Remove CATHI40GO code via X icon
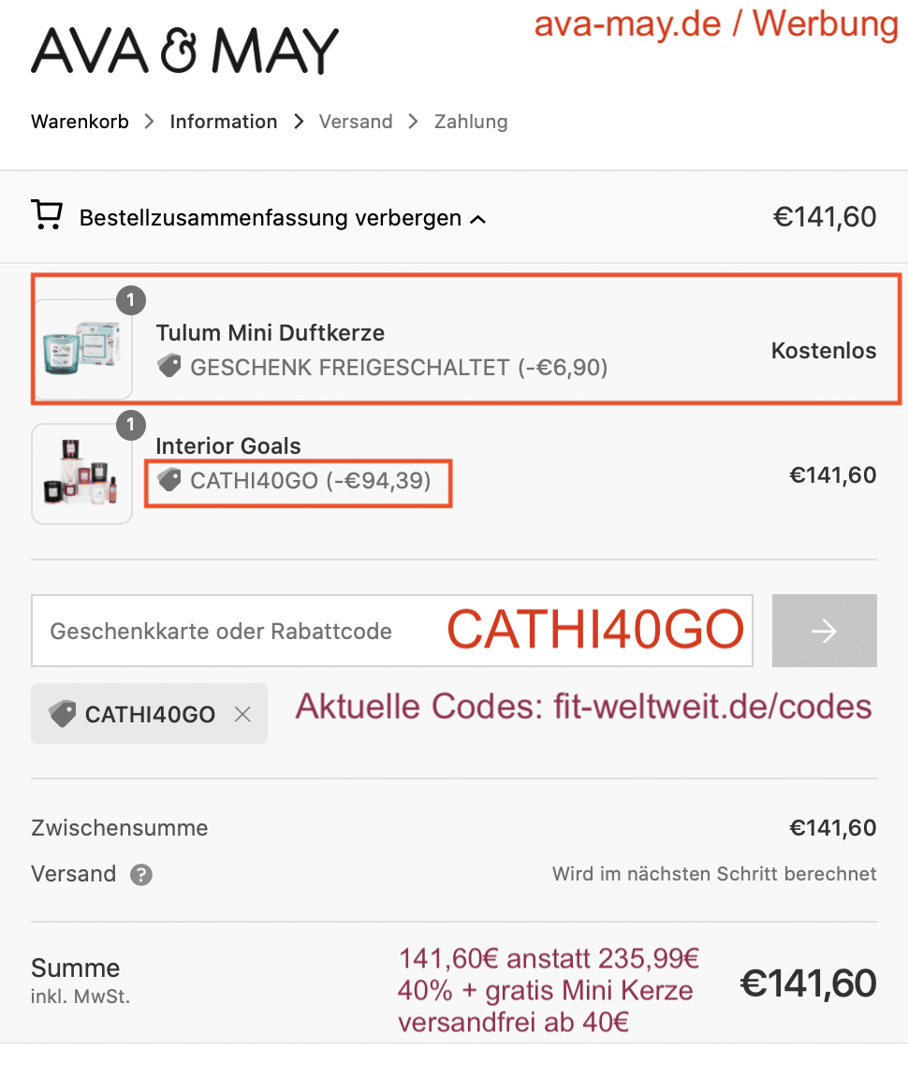This screenshot has height=1077, width=908. tap(242, 714)
